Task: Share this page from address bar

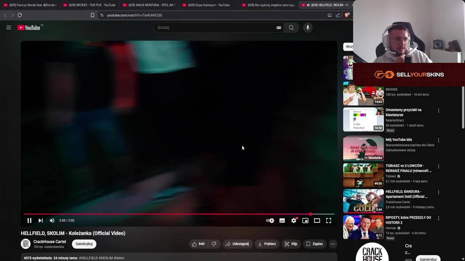Action: [338, 15]
